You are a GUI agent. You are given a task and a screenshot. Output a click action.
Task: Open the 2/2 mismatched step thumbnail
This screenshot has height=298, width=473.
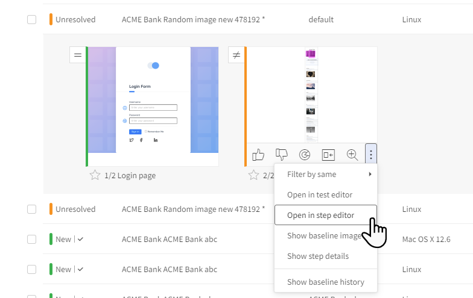312,95
